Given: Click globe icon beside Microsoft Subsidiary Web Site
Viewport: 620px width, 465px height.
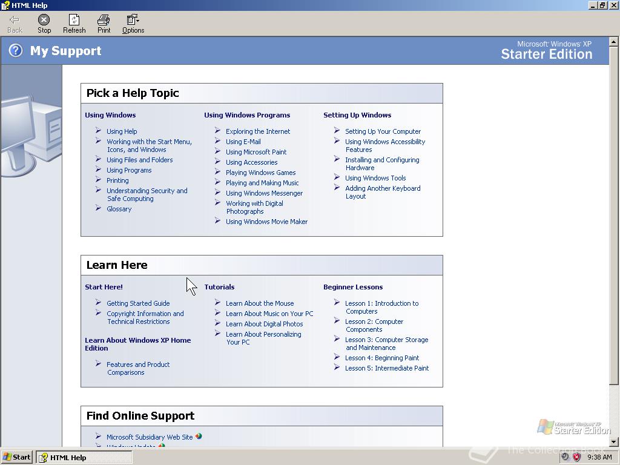Looking at the screenshot, I should 199,436.
